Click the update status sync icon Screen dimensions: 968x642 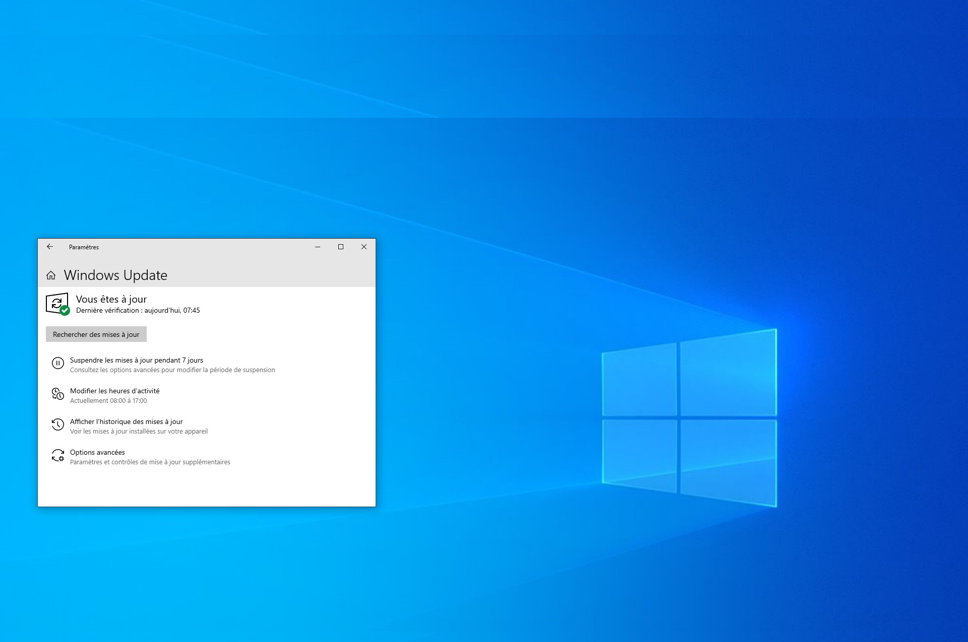(x=57, y=304)
